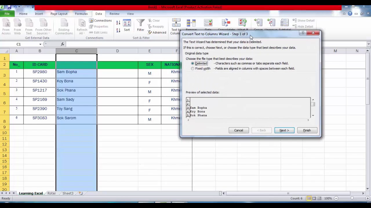Open the File tab
The width and height of the screenshot is (371, 208).
coord(7,14)
